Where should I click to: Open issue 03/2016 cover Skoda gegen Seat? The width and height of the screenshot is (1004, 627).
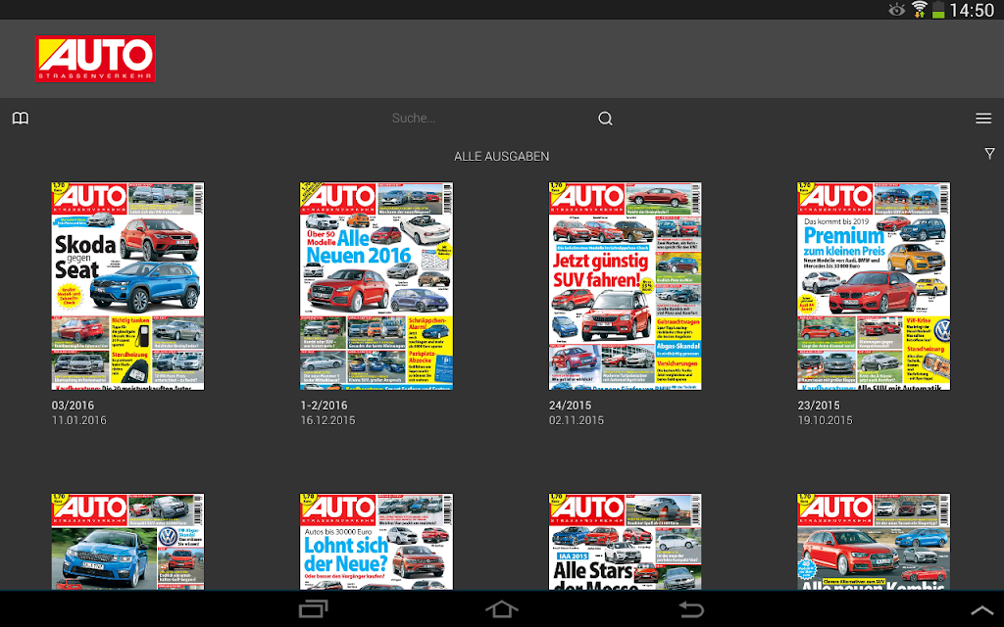pos(128,286)
